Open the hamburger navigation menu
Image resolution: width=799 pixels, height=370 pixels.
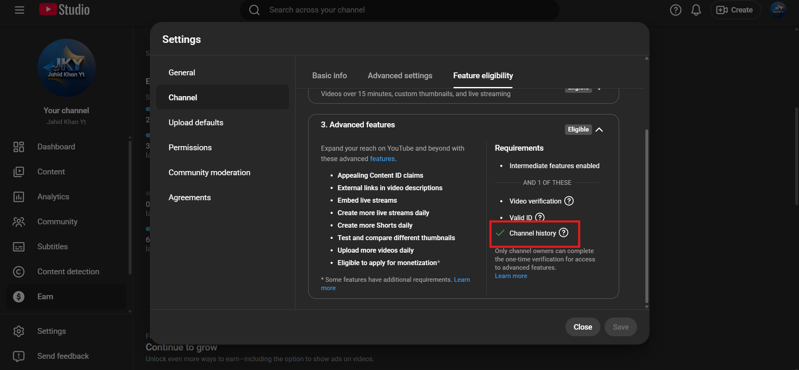click(20, 10)
